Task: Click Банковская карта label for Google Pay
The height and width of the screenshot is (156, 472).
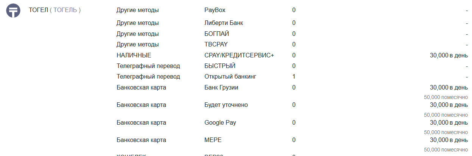Action: point(141,123)
